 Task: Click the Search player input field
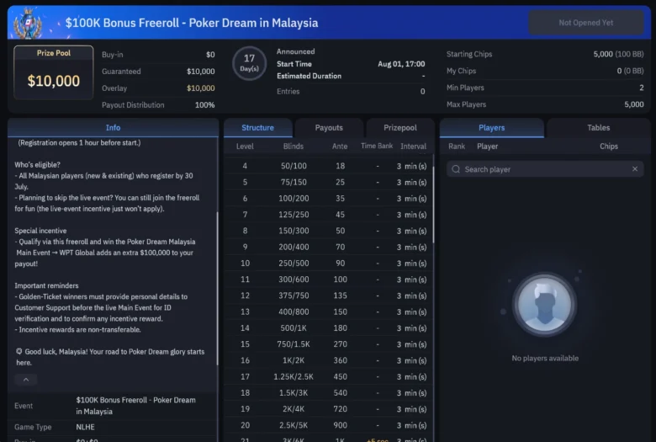(545, 169)
